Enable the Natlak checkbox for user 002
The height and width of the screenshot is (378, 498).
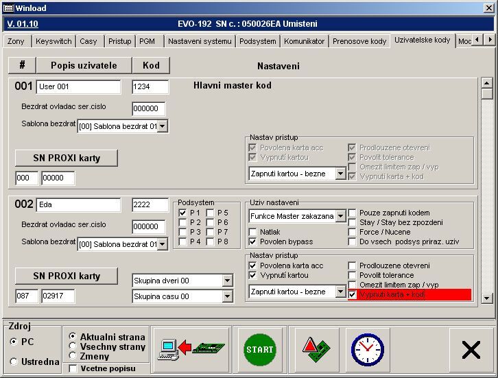tap(253, 233)
